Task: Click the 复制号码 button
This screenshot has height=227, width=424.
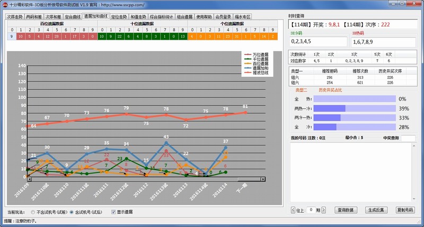Action: point(404,210)
